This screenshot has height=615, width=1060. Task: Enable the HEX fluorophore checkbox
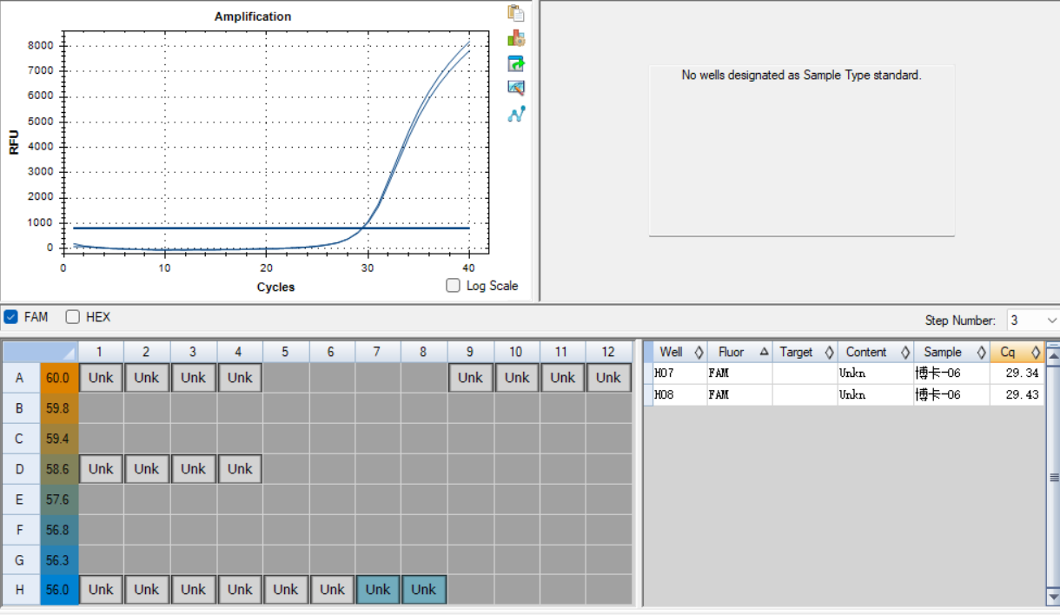[x=73, y=317]
